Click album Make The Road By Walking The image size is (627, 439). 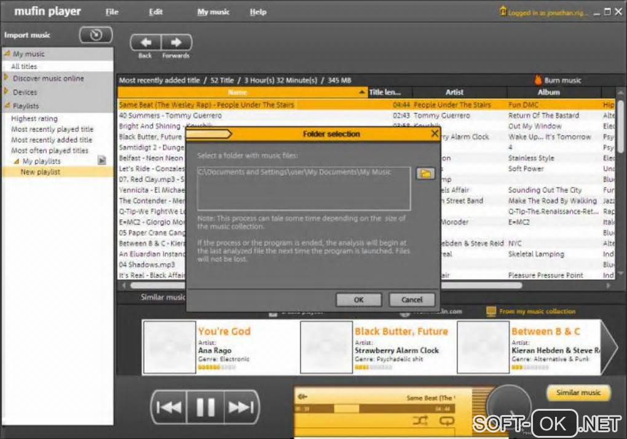coord(552,200)
